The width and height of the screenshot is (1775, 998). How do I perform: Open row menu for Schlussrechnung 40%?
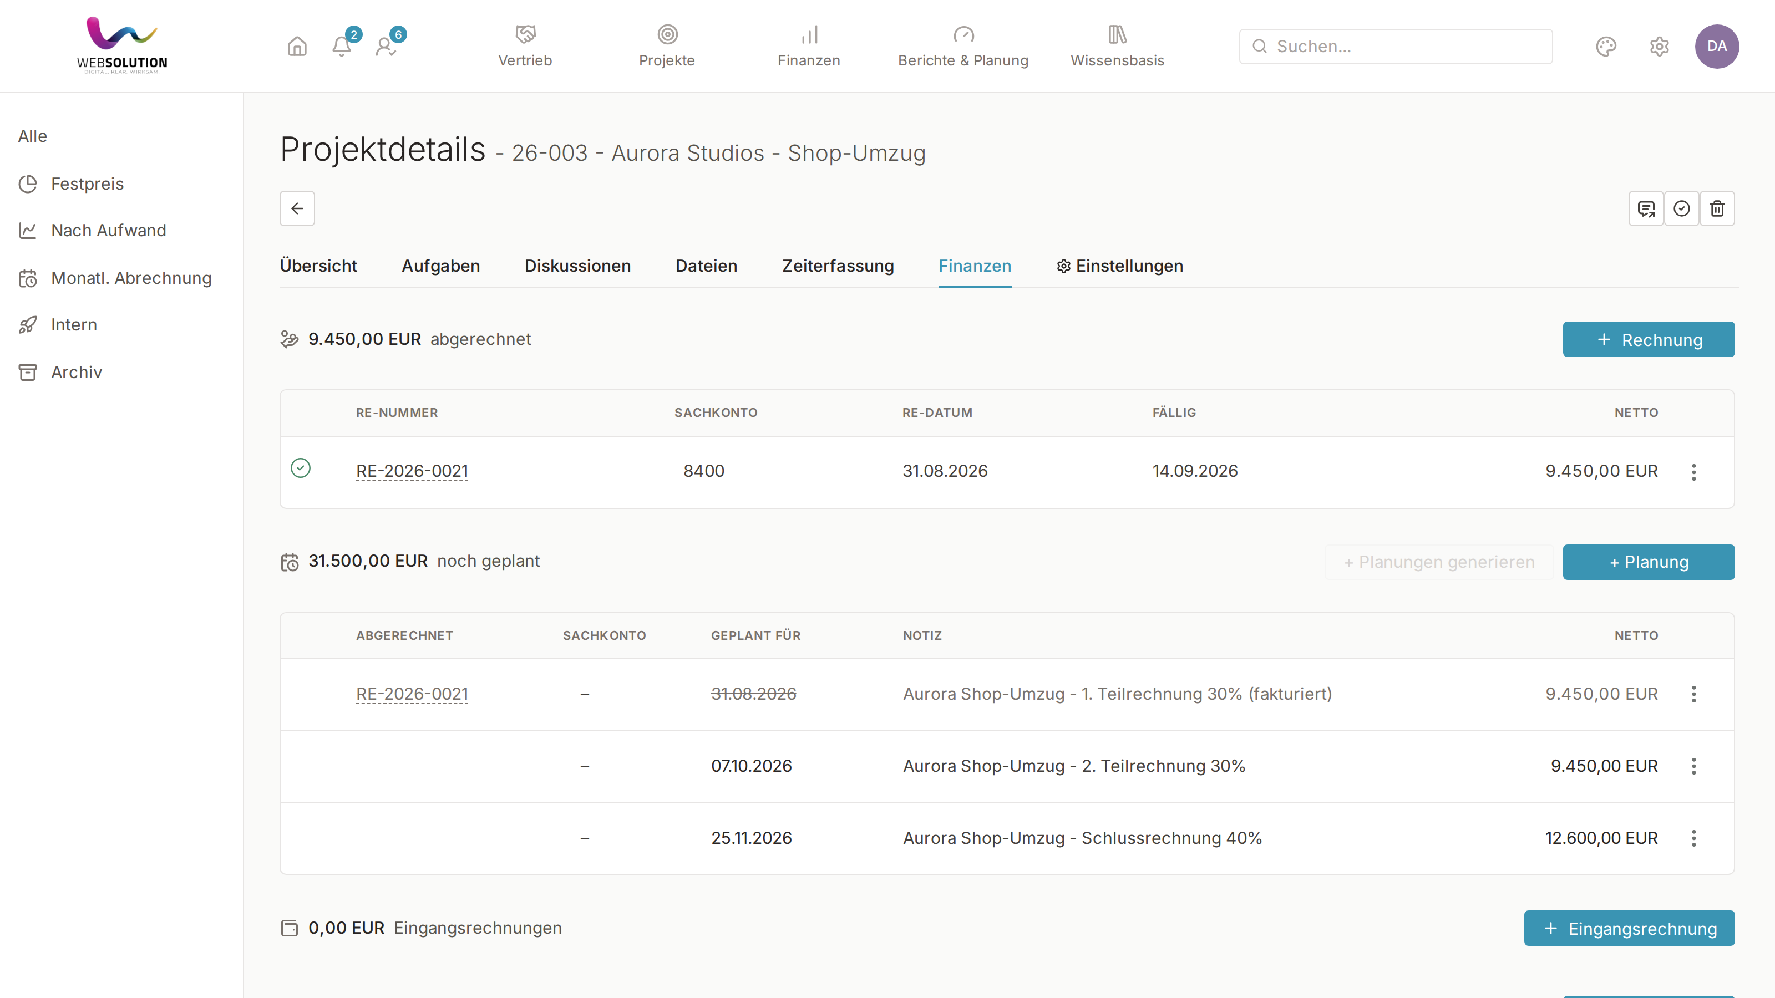pyautogui.click(x=1693, y=838)
